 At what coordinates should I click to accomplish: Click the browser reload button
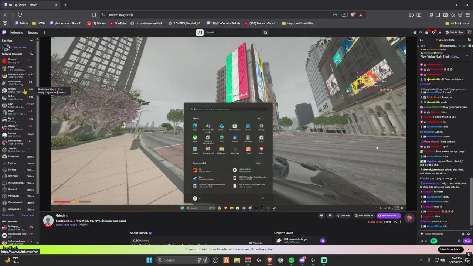[x=20, y=15]
